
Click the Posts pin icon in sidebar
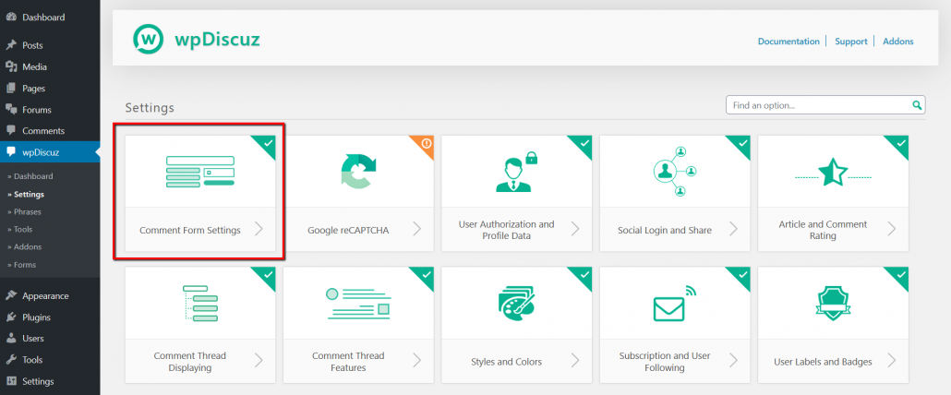[x=11, y=45]
